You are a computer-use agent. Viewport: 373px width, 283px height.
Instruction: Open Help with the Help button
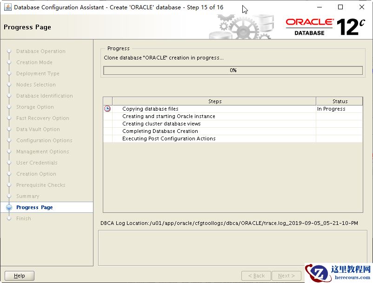[x=20, y=276]
